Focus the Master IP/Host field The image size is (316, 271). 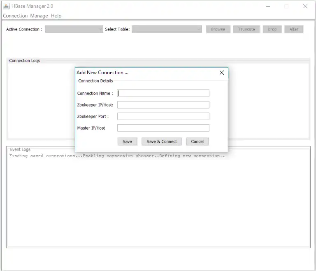click(x=163, y=128)
